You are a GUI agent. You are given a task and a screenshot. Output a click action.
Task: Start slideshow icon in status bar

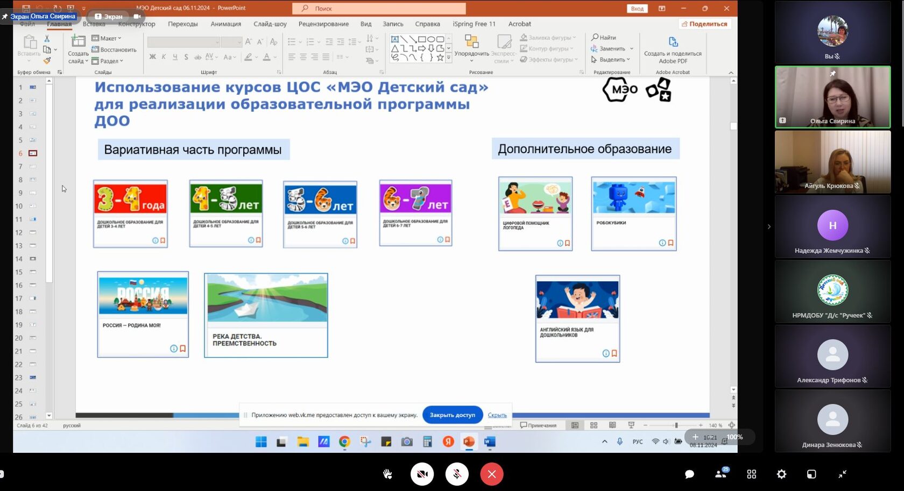tap(631, 425)
